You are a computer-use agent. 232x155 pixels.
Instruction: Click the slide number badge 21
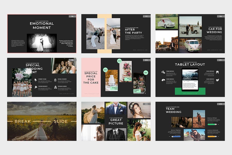[221, 60]
